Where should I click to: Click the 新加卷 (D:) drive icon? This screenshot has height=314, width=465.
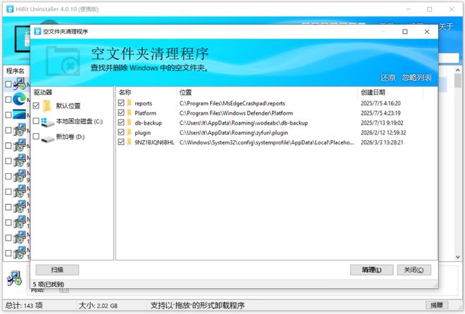47,138
